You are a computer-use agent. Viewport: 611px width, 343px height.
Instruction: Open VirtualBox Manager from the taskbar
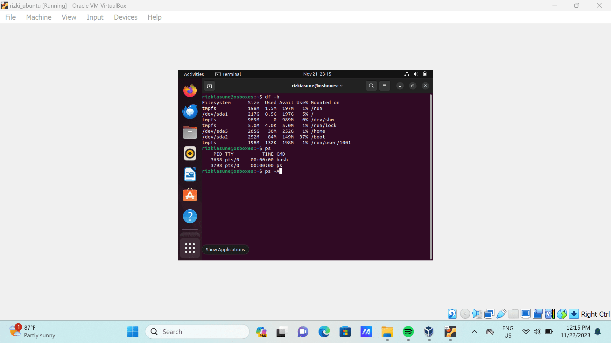tap(429, 332)
